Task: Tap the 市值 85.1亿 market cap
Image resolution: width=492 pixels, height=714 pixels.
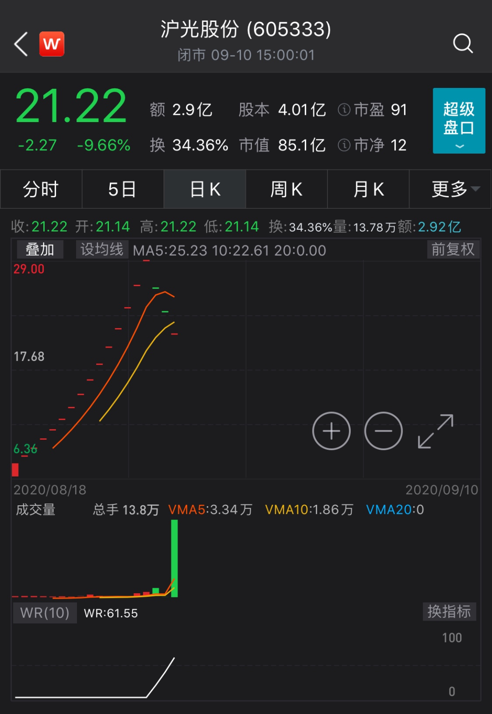Action: coord(282,145)
